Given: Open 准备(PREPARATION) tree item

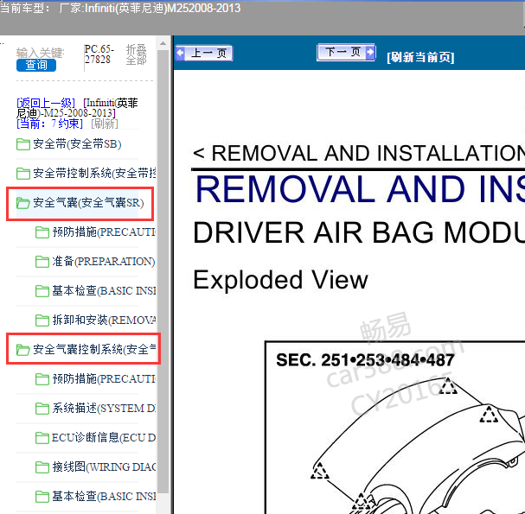Looking at the screenshot, I should (104, 262).
